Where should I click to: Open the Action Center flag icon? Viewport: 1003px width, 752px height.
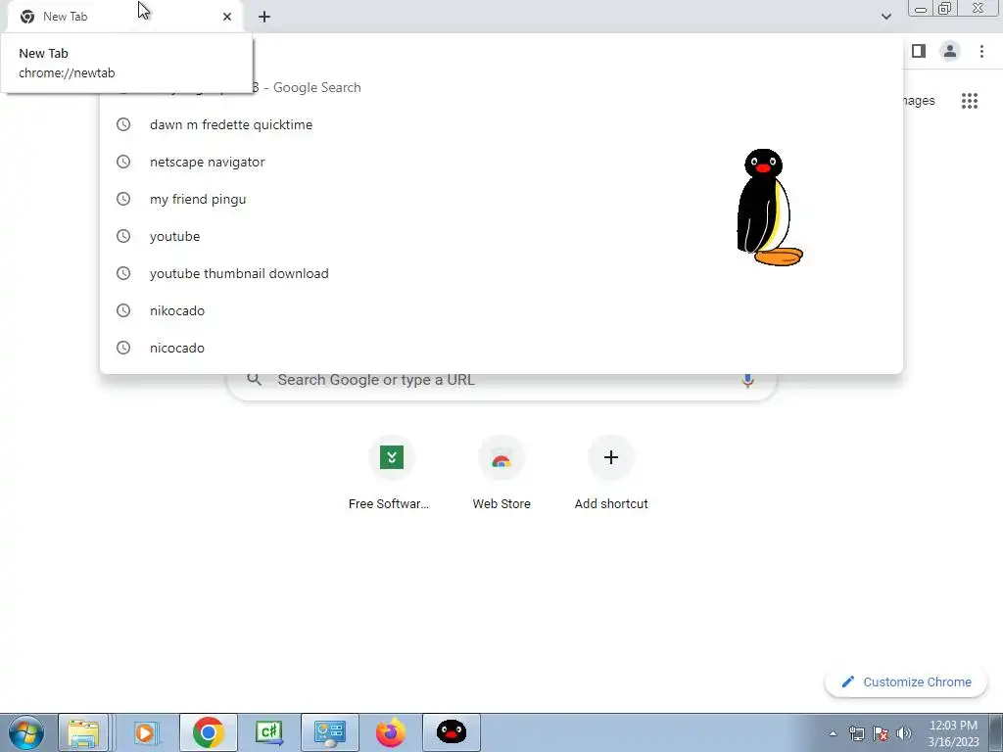point(881,733)
